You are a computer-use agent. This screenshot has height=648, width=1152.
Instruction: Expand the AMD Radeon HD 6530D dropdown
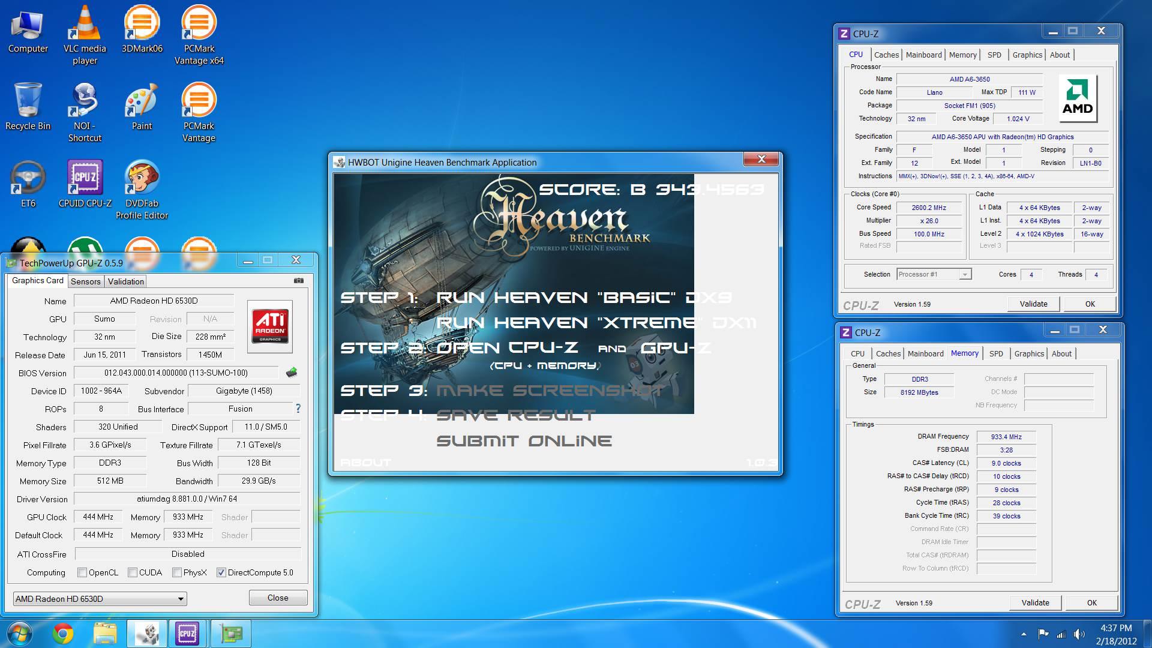(x=100, y=599)
